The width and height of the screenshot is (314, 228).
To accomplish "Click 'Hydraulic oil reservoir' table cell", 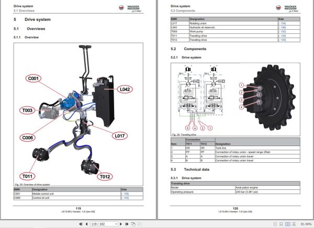I will pyautogui.click(x=233, y=27).
